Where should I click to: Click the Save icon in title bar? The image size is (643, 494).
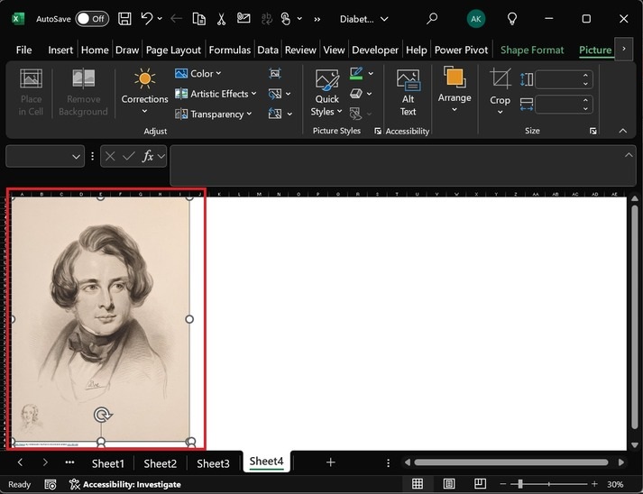click(x=124, y=18)
